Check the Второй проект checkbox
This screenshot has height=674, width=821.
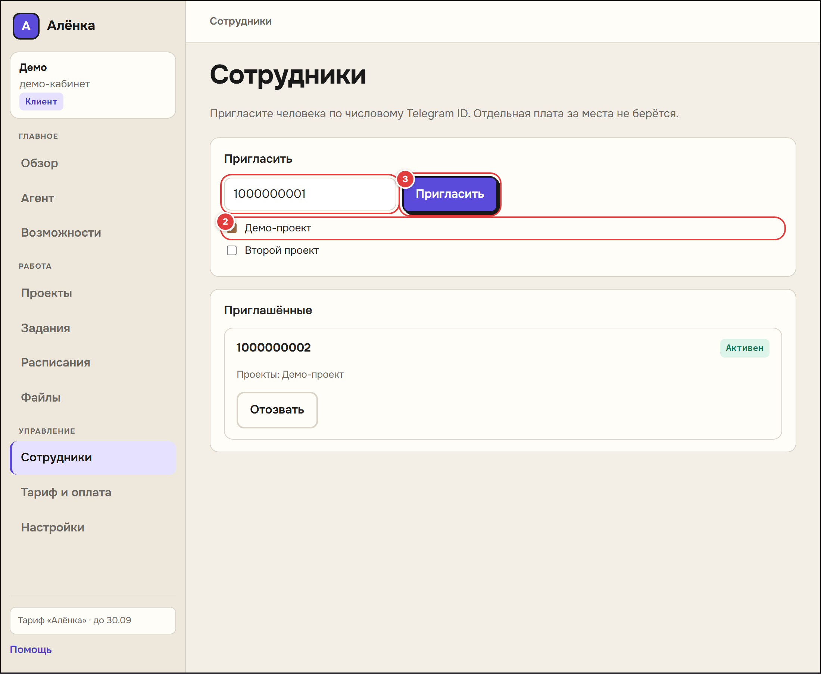click(x=232, y=250)
